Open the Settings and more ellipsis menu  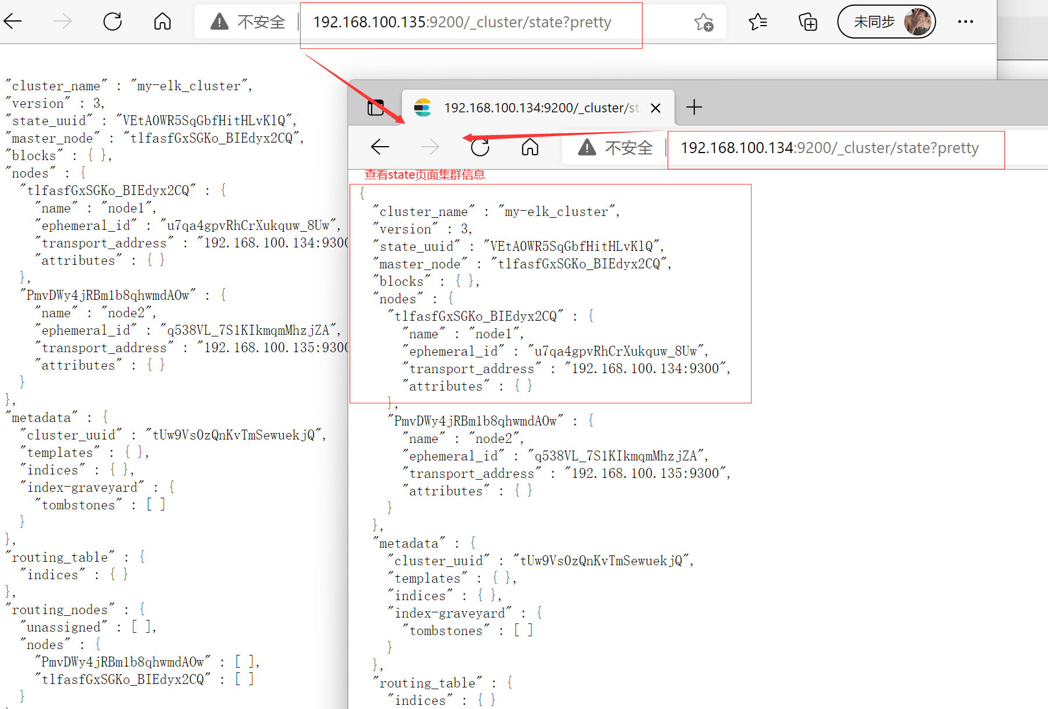(966, 22)
